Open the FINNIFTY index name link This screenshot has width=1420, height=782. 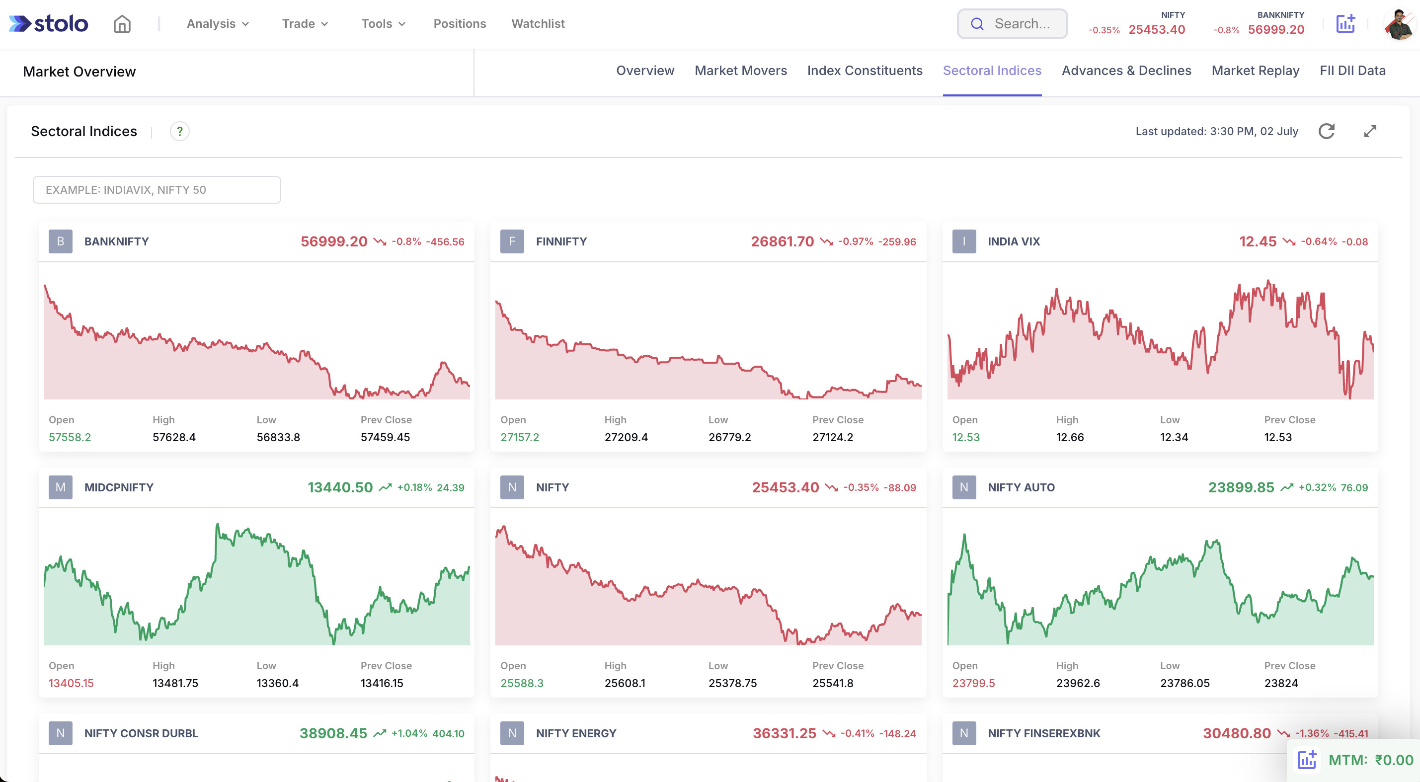tap(561, 241)
